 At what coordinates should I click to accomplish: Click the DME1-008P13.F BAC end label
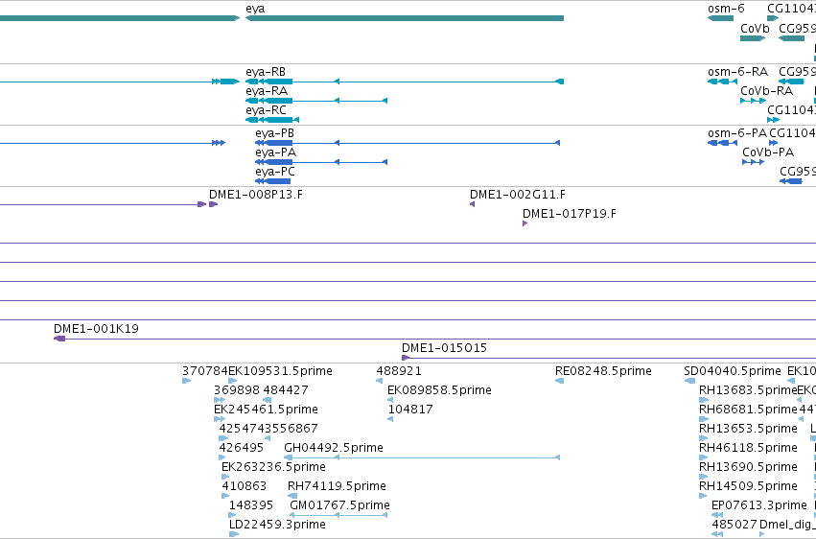[255, 195]
